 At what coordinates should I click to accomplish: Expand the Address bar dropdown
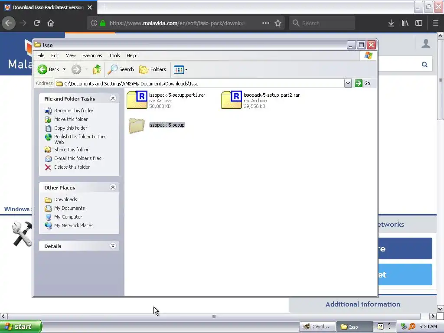tap(348, 83)
